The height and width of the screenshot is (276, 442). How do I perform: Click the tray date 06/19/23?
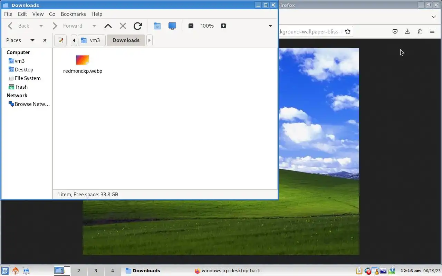[x=432, y=271]
